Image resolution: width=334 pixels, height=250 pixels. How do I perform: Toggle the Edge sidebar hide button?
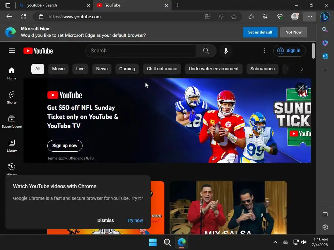pyautogui.click(x=325, y=214)
